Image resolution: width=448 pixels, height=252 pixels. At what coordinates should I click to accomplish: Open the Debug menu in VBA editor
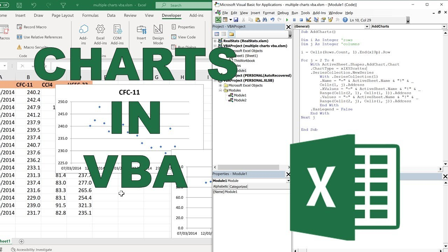(283, 13)
